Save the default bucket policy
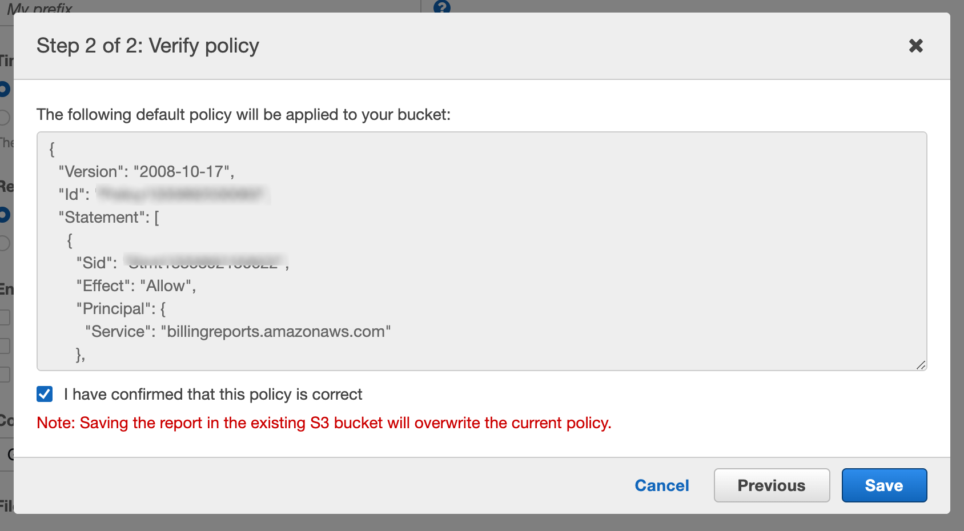Image resolution: width=964 pixels, height=531 pixels. tap(883, 485)
